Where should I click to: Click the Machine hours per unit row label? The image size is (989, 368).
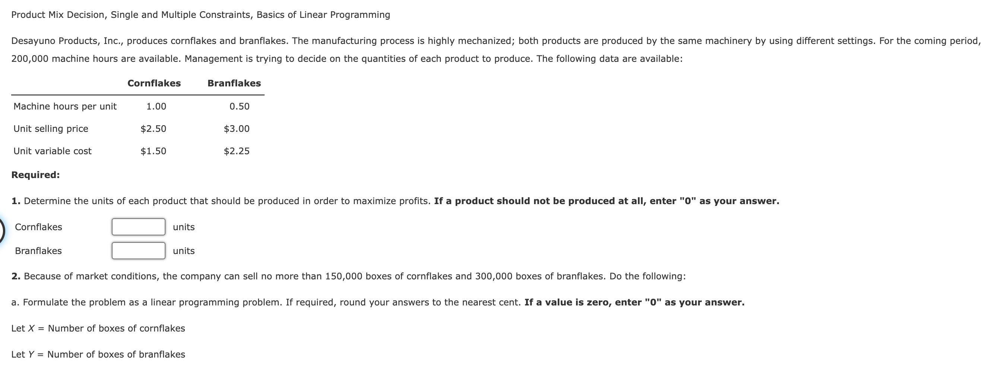[x=65, y=106]
